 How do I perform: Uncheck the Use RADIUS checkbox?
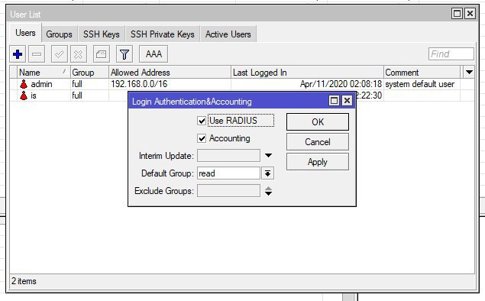(202, 121)
